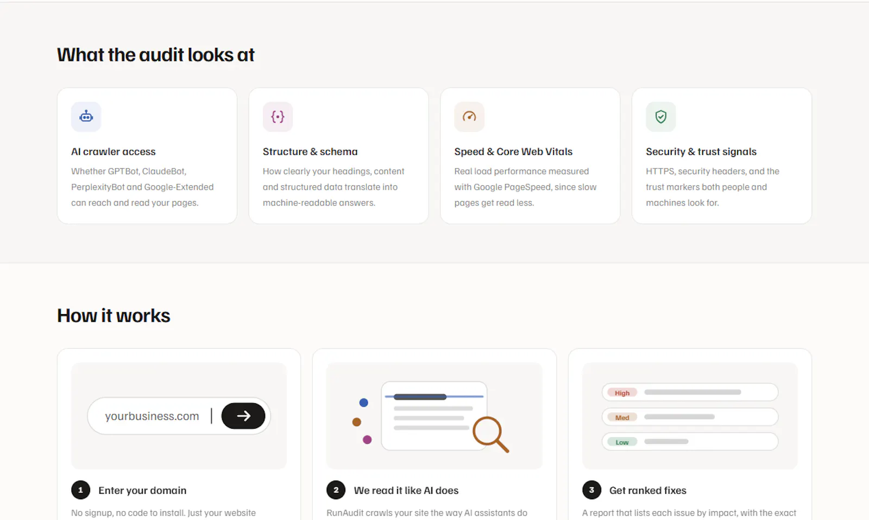869x520 pixels.
Task: Click the "Speed & Core Web Vitals" title
Action: pos(513,152)
